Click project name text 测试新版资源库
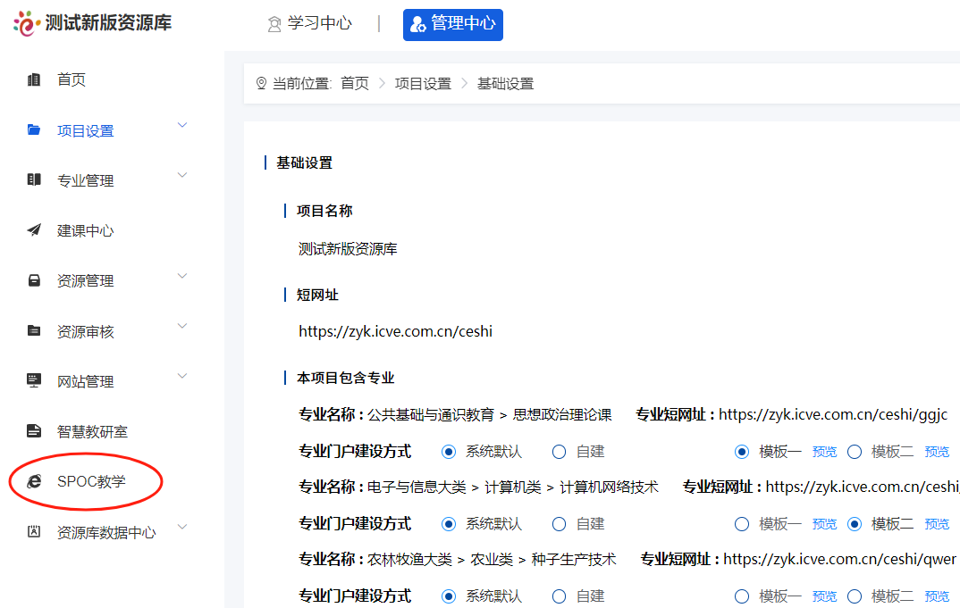 pos(348,249)
